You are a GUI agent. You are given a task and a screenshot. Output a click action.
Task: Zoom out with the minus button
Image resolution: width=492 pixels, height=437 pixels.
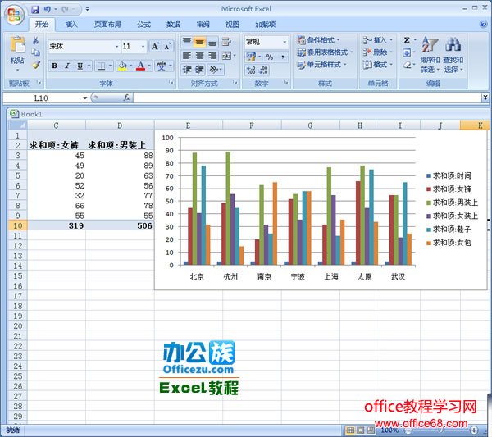tap(409, 430)
